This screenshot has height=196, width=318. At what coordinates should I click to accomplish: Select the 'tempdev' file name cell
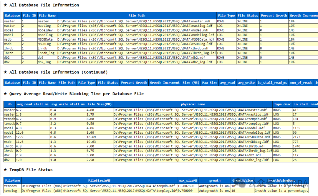[12, 186]
